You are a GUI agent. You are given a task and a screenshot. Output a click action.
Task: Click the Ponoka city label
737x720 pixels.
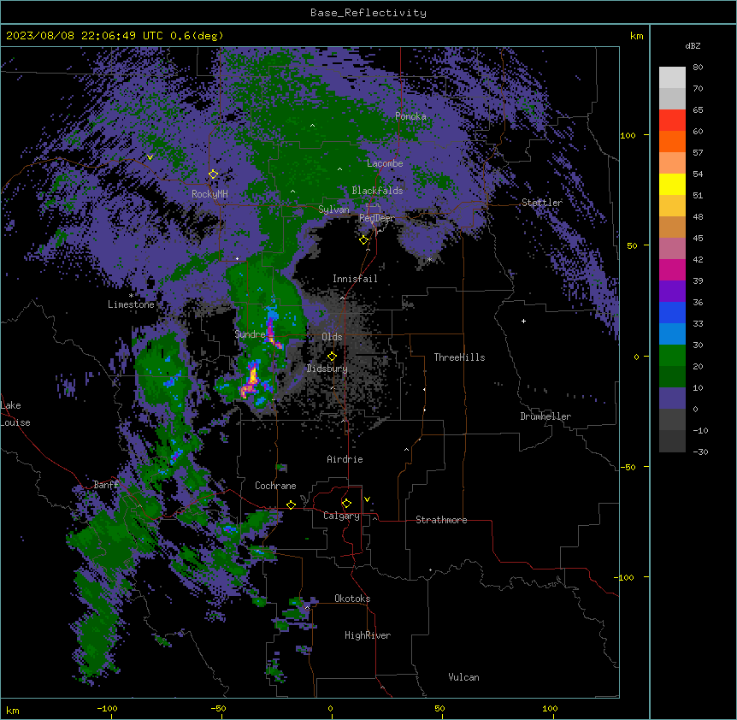[x=410, y=116]
